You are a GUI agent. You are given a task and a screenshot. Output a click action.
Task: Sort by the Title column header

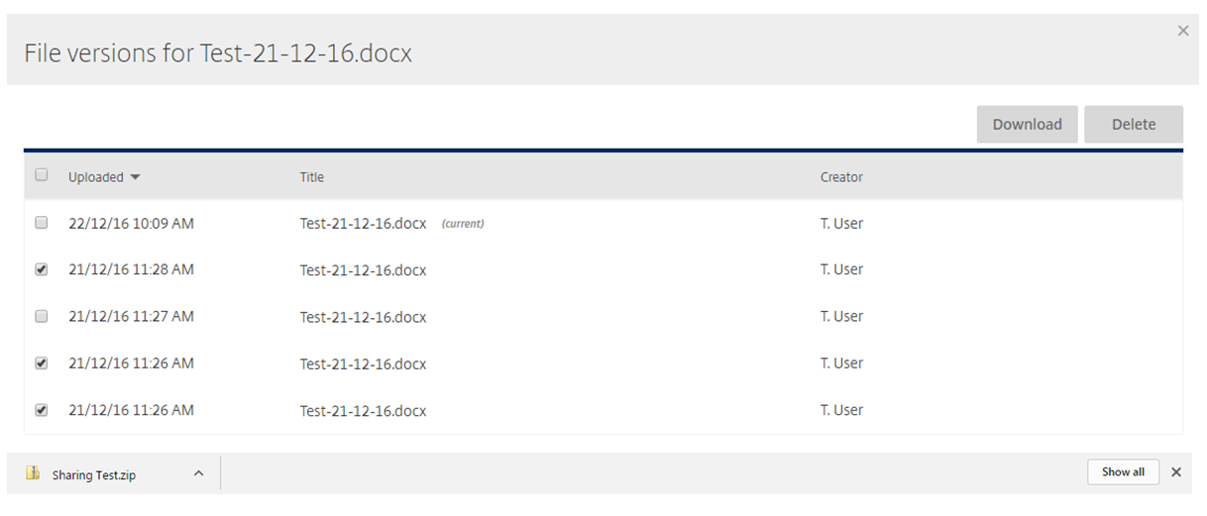pos(312,177)
